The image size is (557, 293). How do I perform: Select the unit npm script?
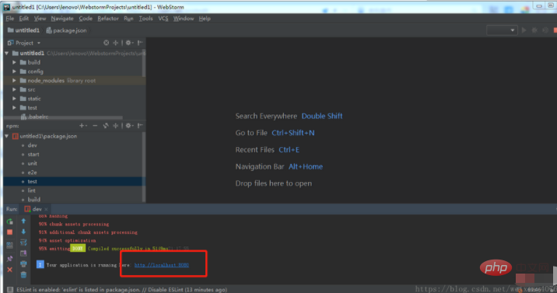point(33,163)
